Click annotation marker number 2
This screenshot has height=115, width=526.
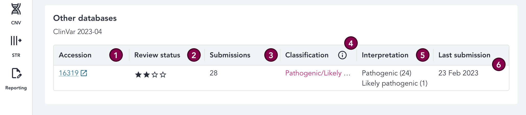pyautogui.click(x=194, y=55)
